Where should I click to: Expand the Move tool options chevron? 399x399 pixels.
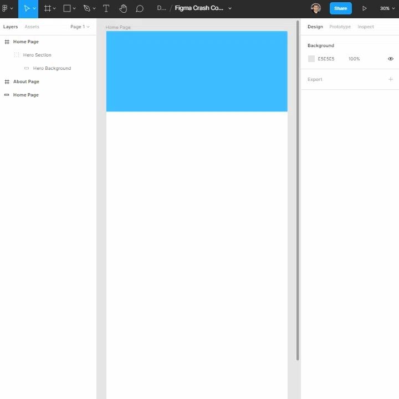(x=34, y=9)
